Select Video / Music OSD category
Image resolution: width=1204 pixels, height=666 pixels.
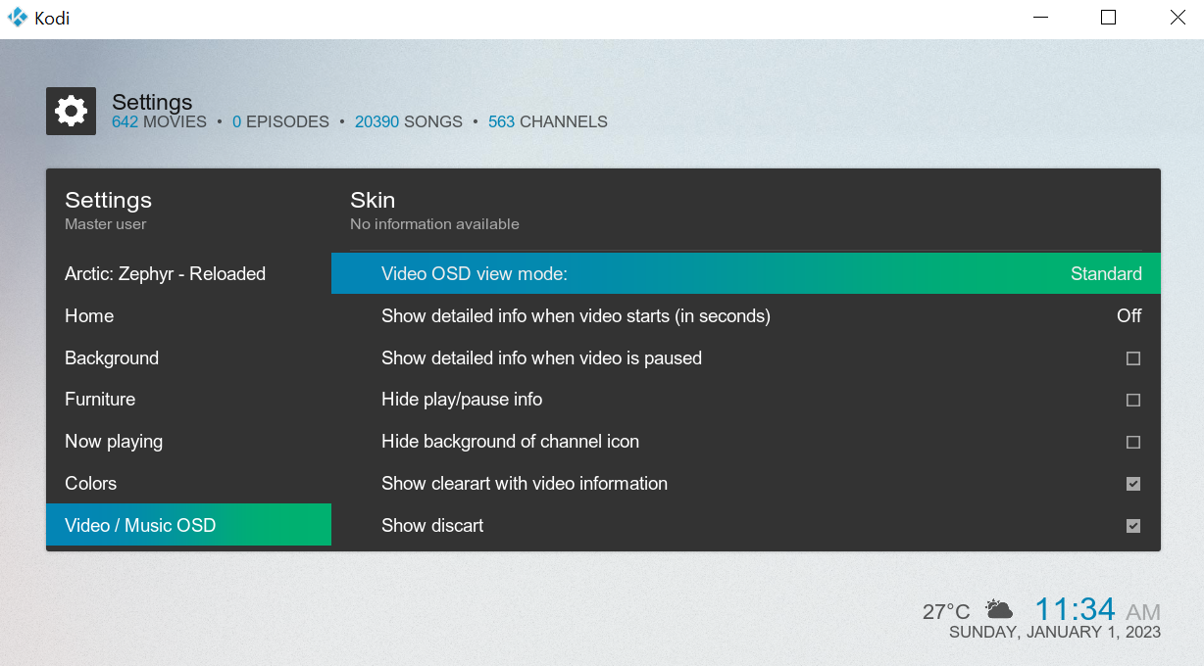(x=140, y=526)
